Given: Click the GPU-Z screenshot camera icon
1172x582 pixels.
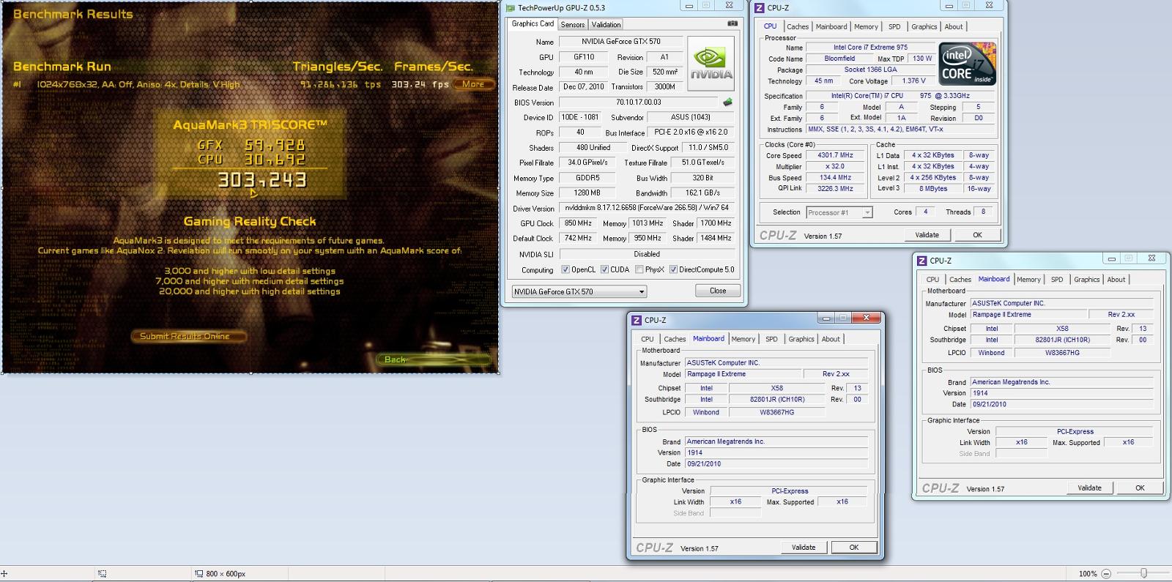Looking at the screenshot, I should click(732, 23).
